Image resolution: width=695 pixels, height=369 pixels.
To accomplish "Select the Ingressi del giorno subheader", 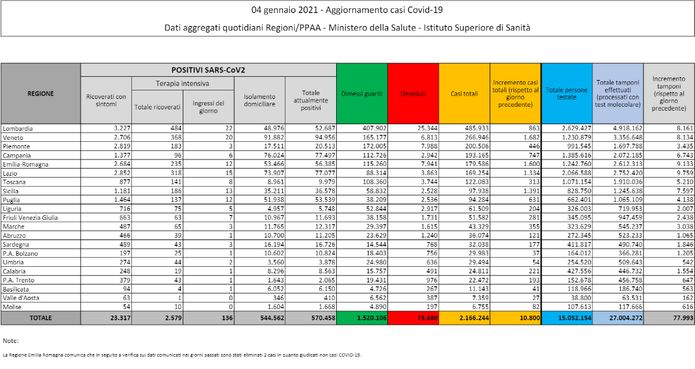I will pos(208,107).
